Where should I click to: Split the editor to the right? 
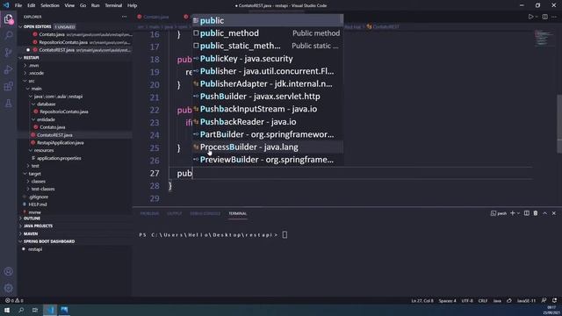coord(544,17)
